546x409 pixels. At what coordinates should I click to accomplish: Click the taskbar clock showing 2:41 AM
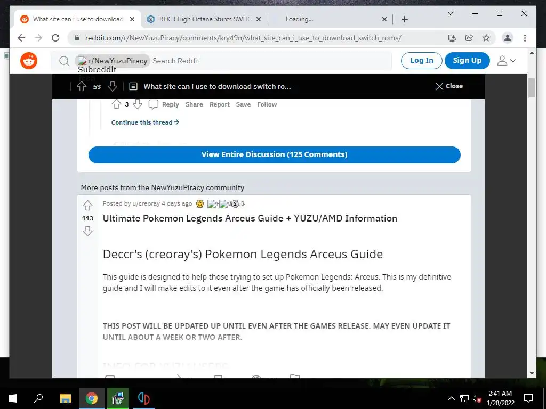[x=500, y=398]
